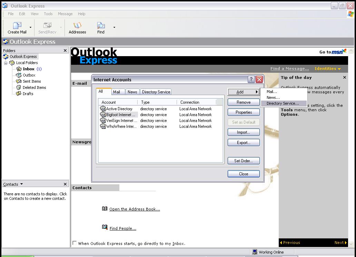
Task: Select the All tab
Action: (x=103, y=91)
